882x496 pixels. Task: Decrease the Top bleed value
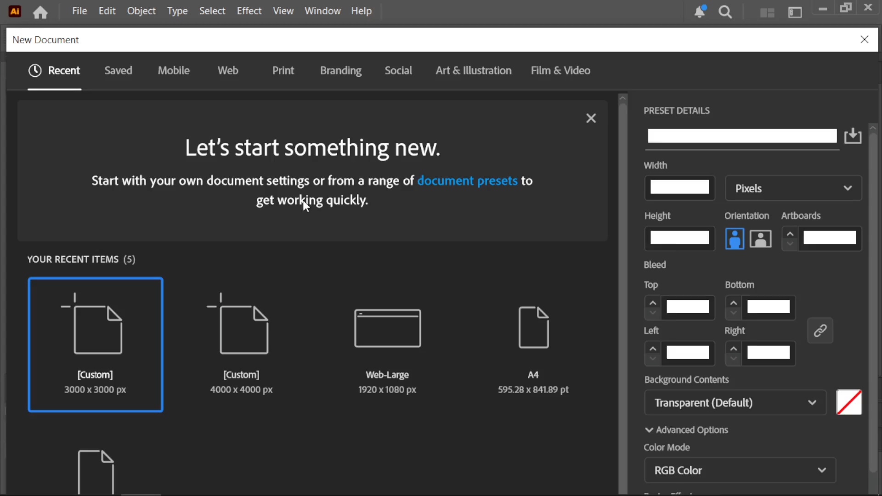[x=653, y=313]
